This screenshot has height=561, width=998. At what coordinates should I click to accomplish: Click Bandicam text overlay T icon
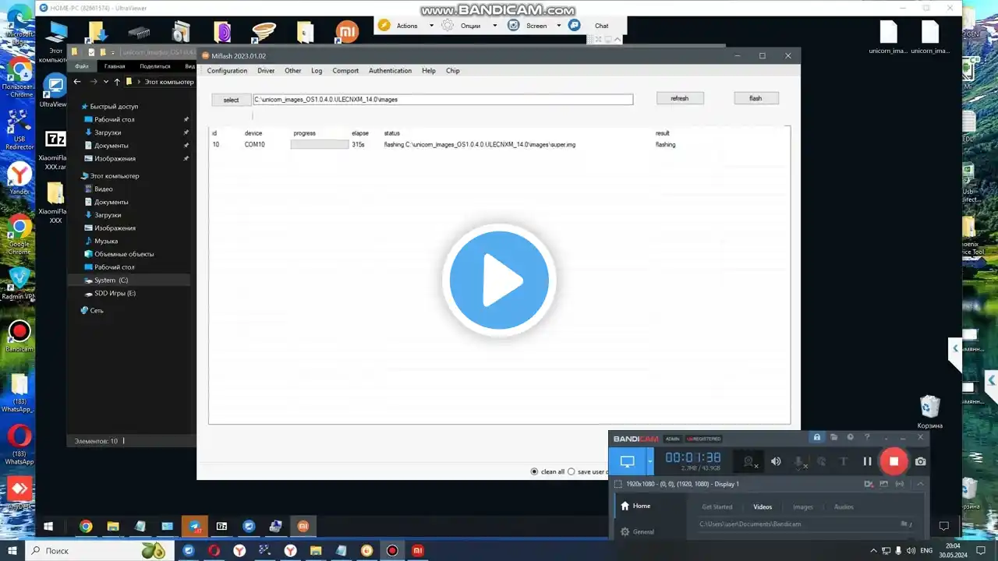[843, 461]
